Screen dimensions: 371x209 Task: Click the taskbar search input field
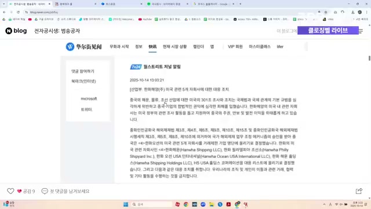pos(151,204)
